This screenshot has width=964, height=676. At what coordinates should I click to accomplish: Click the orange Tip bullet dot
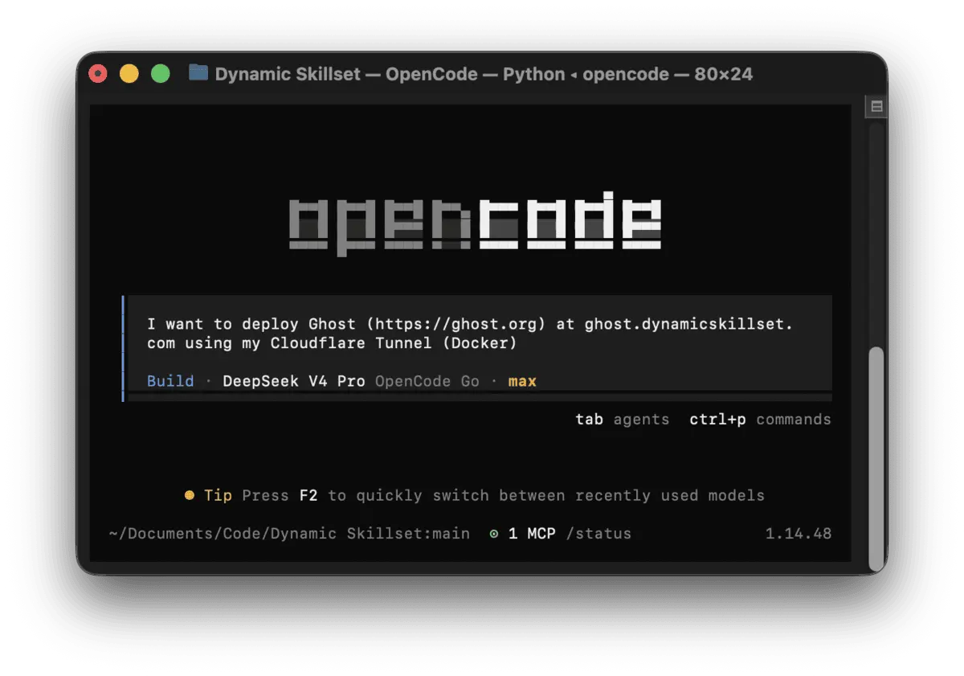pyautogui.click(x=190, y=495)
